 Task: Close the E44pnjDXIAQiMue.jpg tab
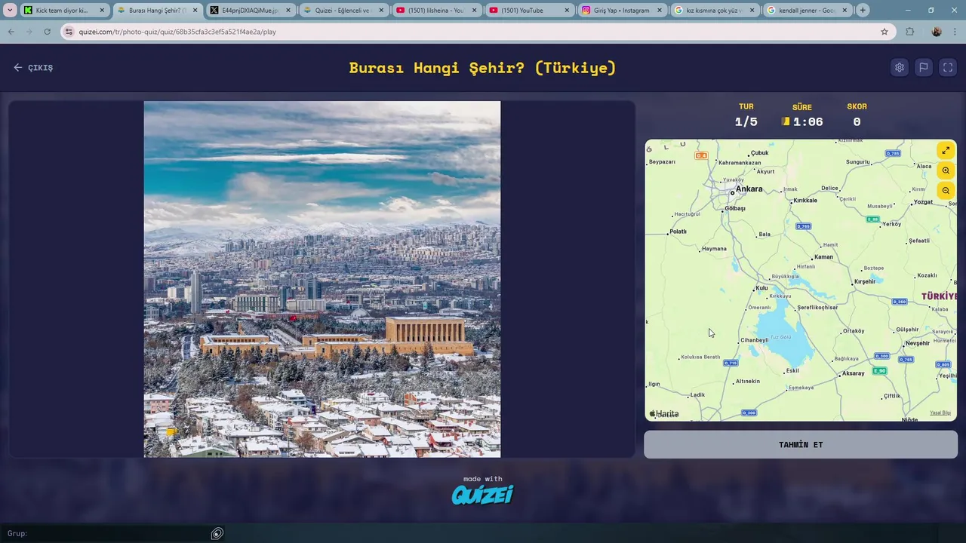coord(288,11)
